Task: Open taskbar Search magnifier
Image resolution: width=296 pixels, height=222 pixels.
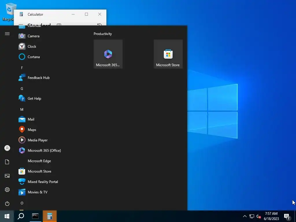Action: pos(21,216)
